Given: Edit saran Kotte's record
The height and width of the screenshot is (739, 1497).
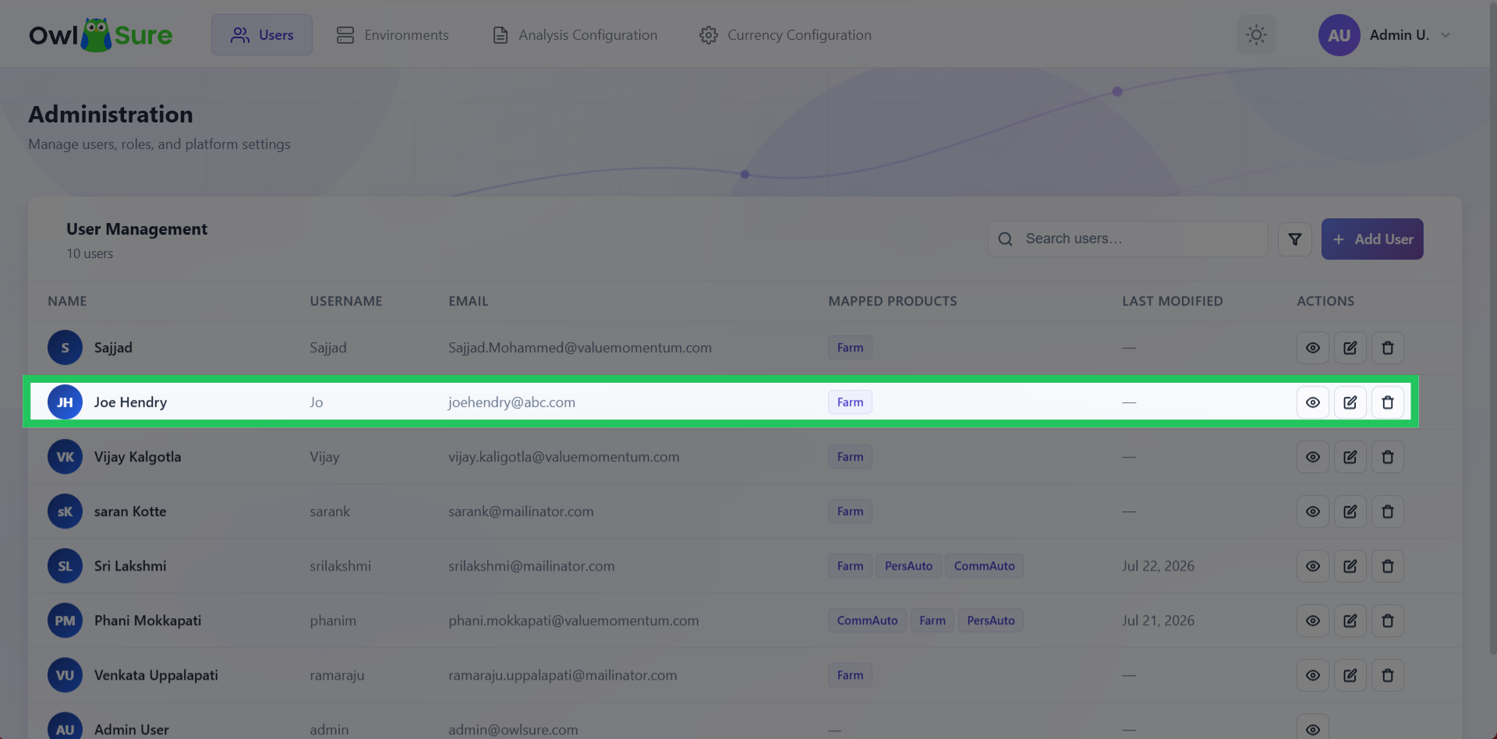Looking at the screenshot, I should tap(1350, 511).
